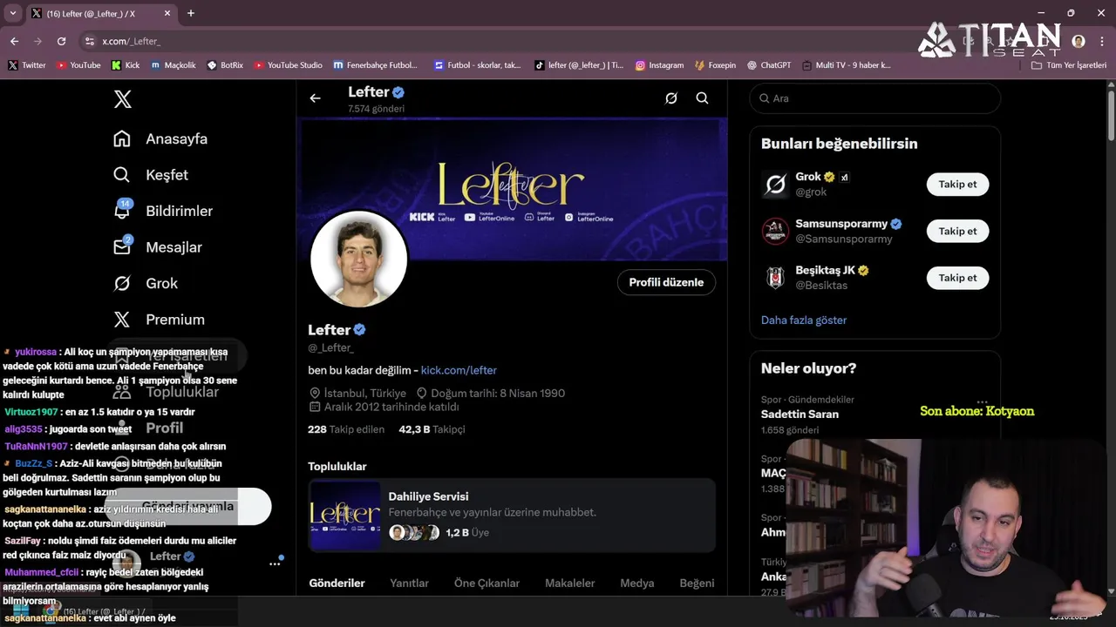Open the ChatGPT bookmark

pos(769,65)
